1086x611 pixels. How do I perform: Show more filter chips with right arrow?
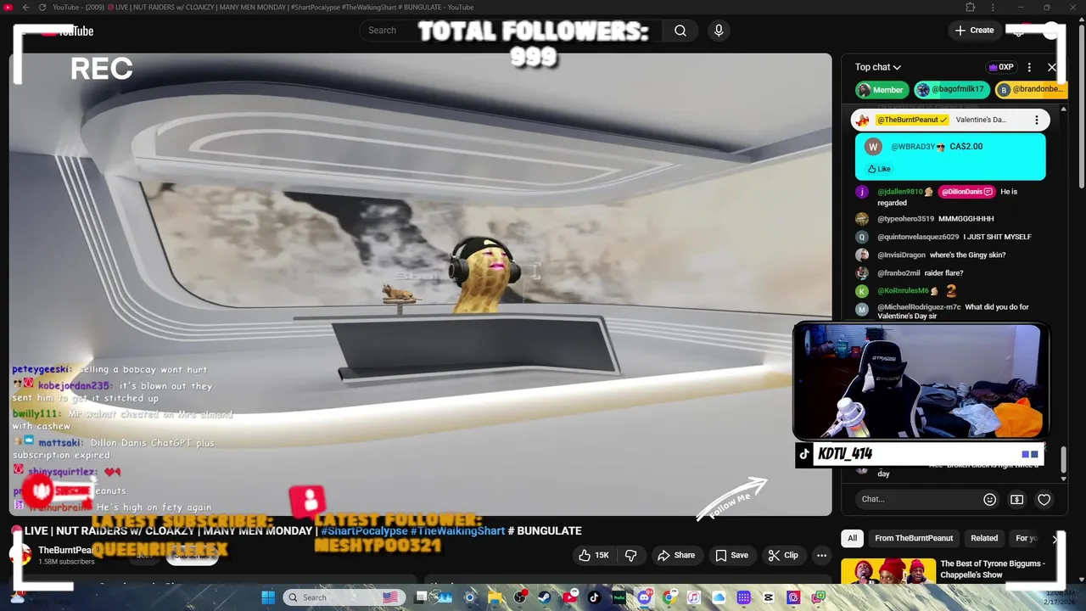pyautogui.click(x=1055, y=538)
